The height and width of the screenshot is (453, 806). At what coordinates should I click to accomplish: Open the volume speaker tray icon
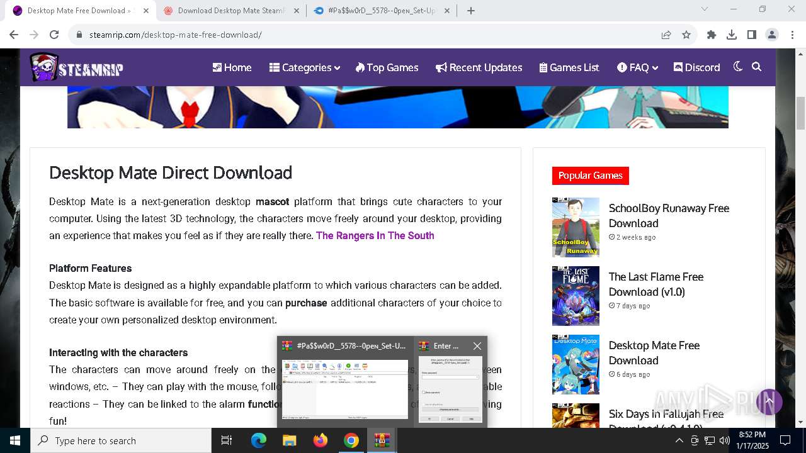(724, 440)
